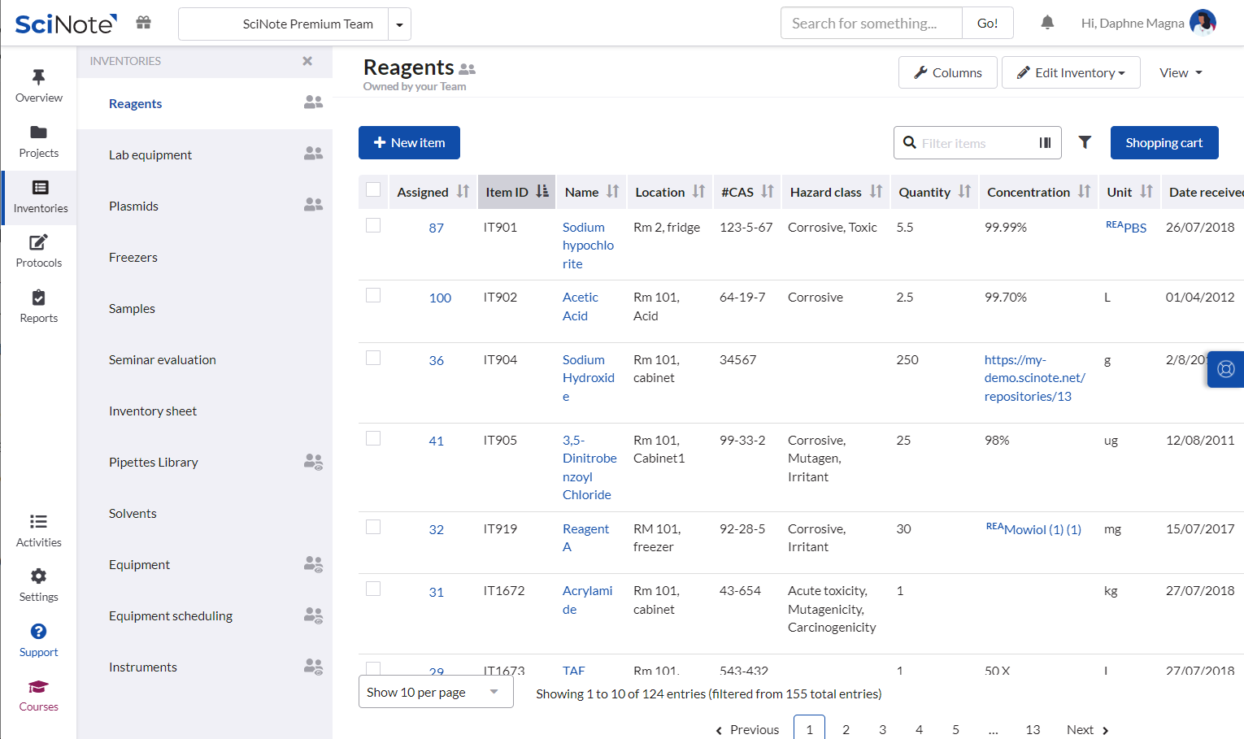This screenshot has width=1244, height=739.
Task: Open the Reports sidebar section
Action: pos(39,306)
